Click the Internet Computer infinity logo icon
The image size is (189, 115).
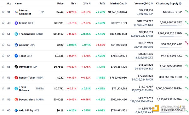[x=16, y=12]
